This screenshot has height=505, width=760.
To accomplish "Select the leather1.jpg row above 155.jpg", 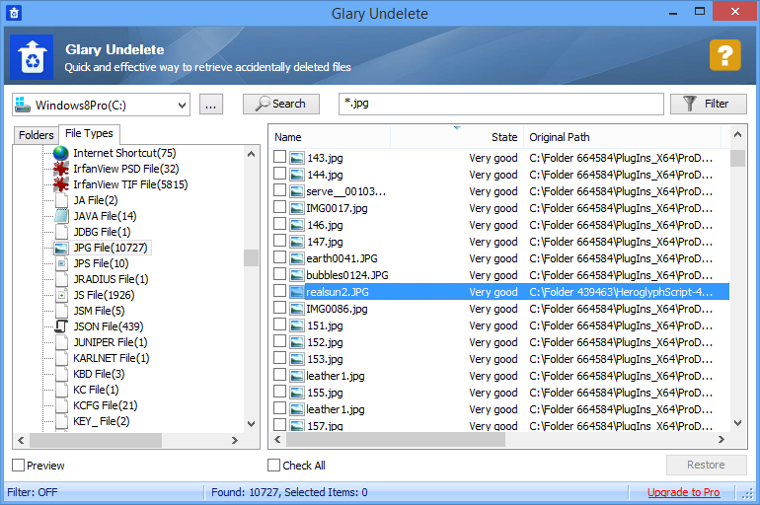I will (x=501, y=376).
